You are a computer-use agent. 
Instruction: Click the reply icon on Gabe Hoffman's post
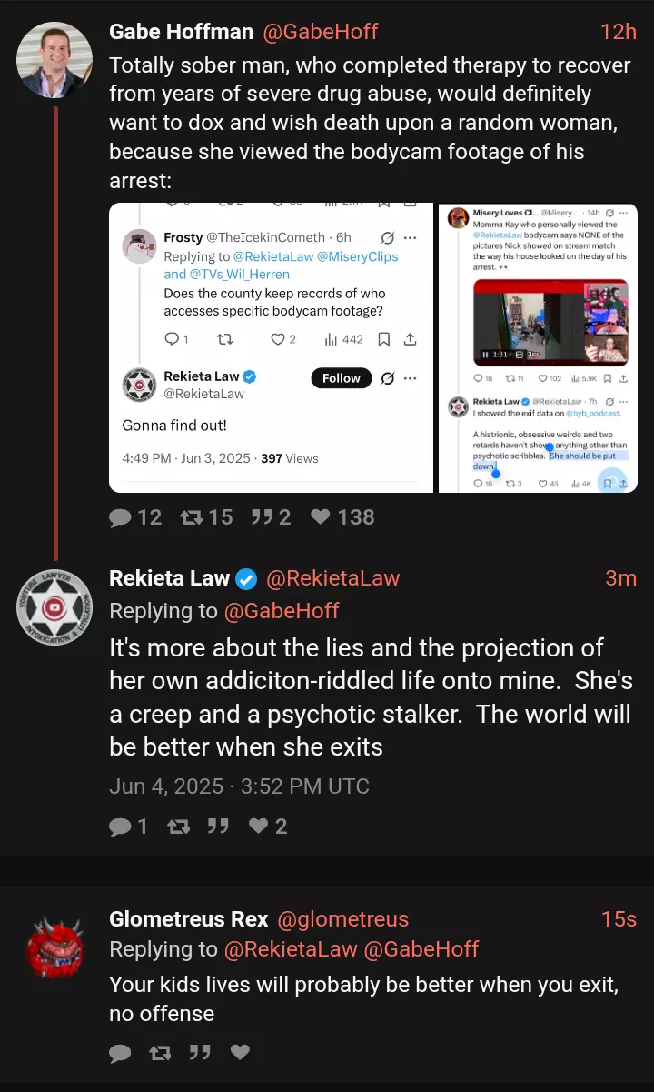click(x=121, y=517)
